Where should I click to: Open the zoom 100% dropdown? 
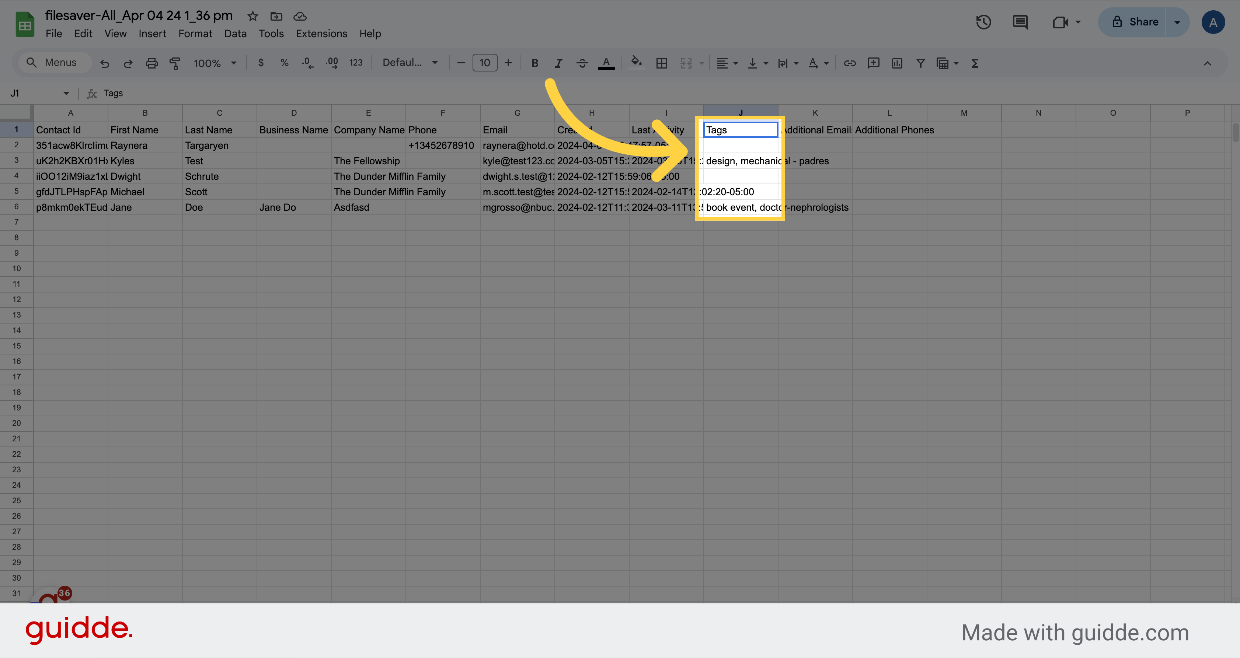215,63
